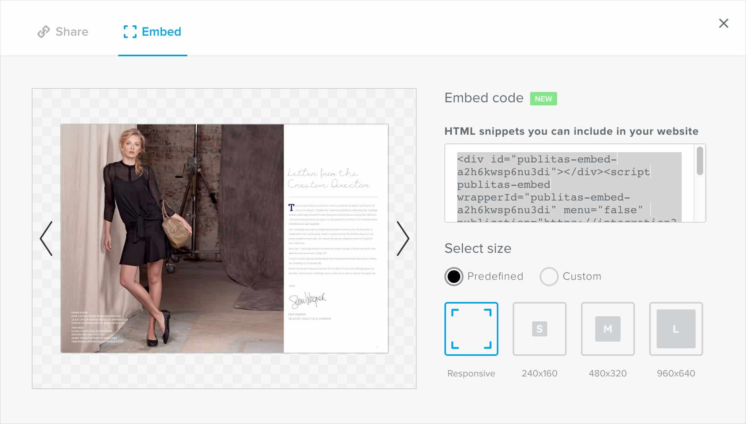Image resolution: width=746 pixels, height=424 pixels.
Task: Click the Responsive size label
Action: [x=471, y=373]
